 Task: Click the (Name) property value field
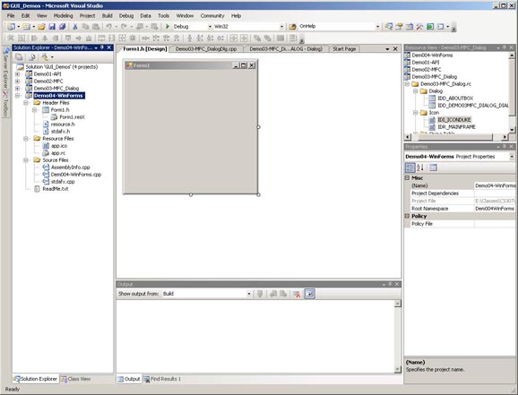point(495,185)
